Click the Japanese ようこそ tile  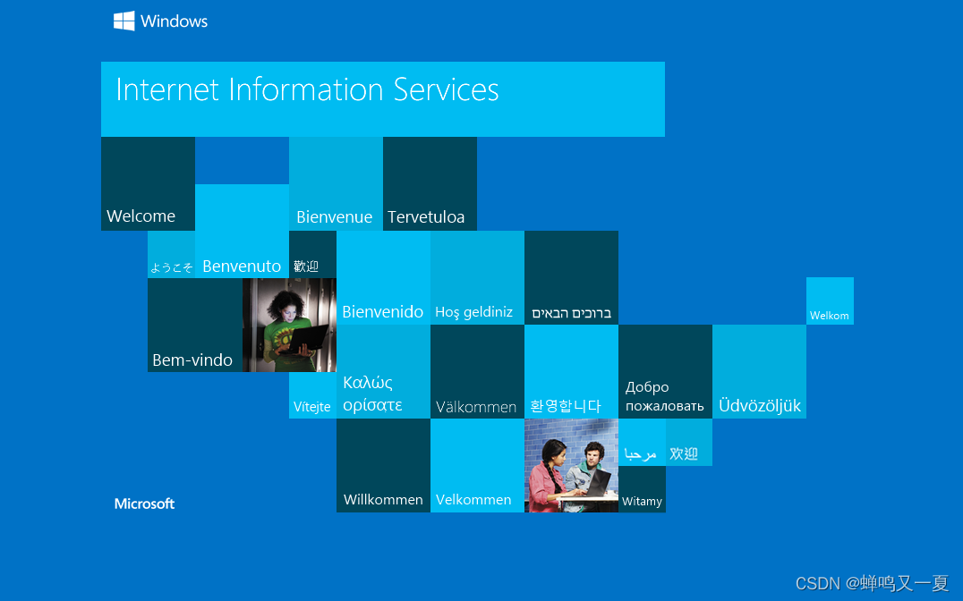click(x=171, y=254)
